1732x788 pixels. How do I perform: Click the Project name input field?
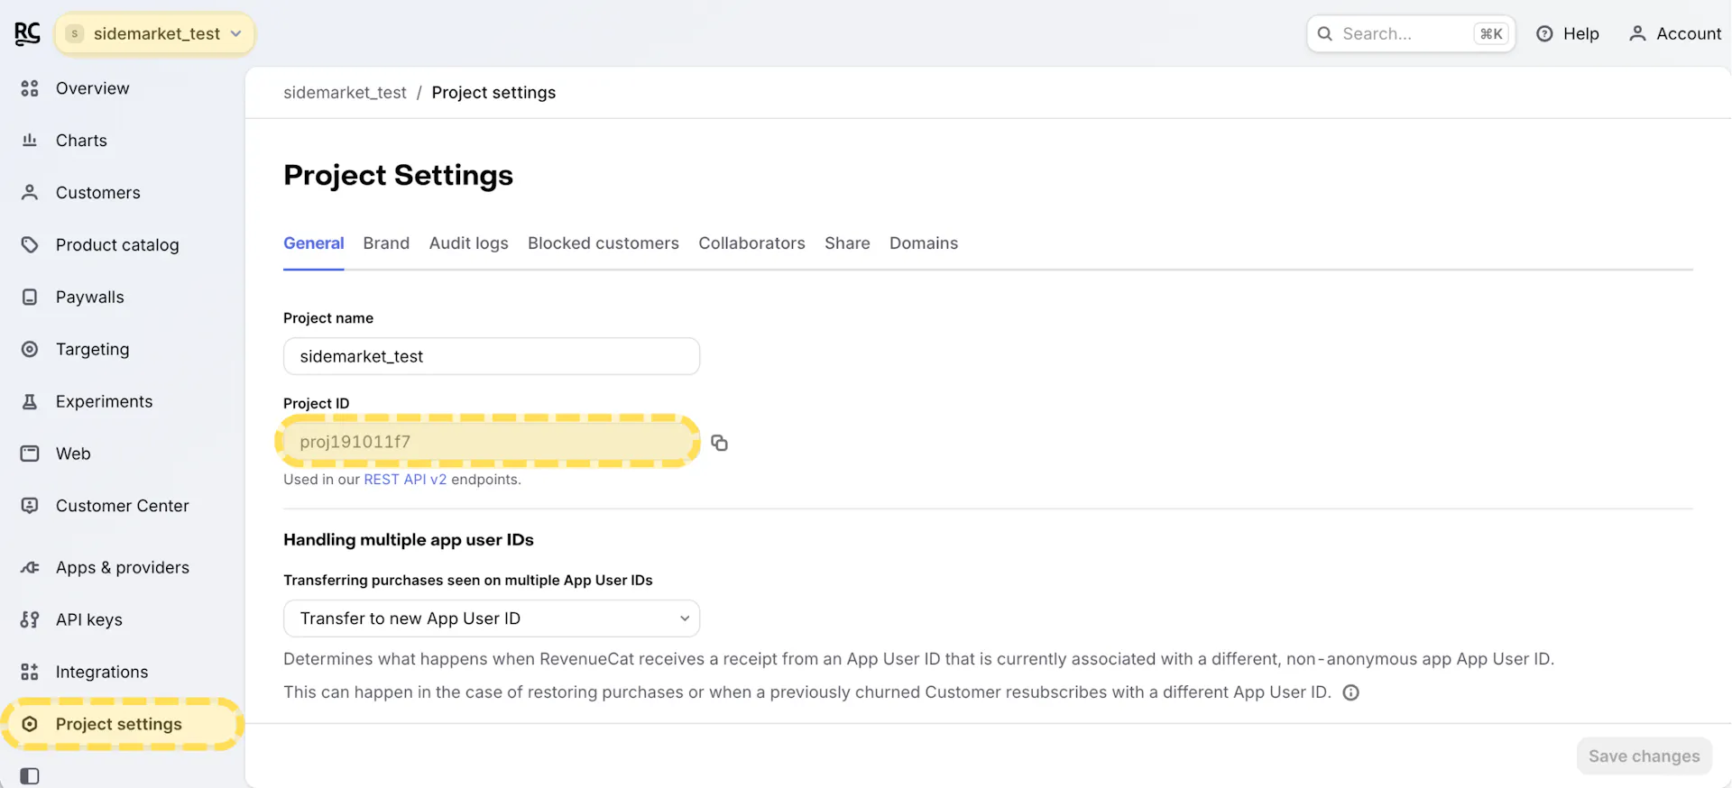[x=491, y=357]
